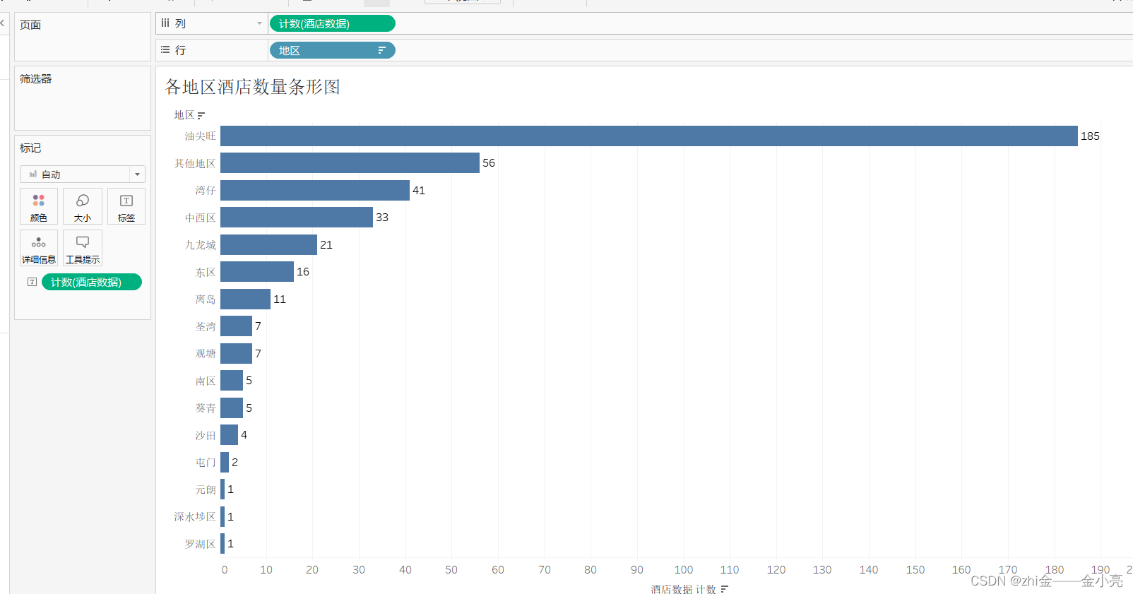Open the mark type dropdown showing 自动
The image size is (1133, 594).
click(83, 174)
